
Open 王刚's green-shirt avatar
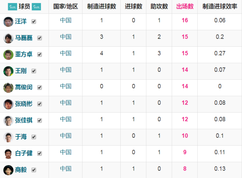8,71
